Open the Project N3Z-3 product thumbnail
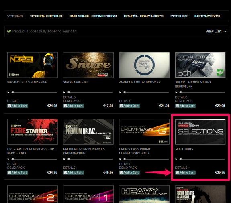This screenshot has height=203, width=231. click(x=33, y=65)
